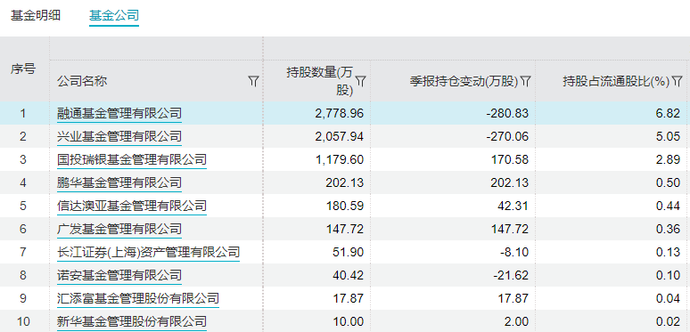Open 兴业基金管理有限公司 link
Screen dimensions: 690x332
click(119, 136)
